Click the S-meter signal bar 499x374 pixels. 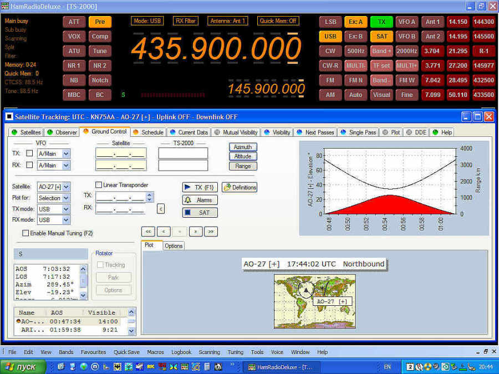[x=173, y=95]
